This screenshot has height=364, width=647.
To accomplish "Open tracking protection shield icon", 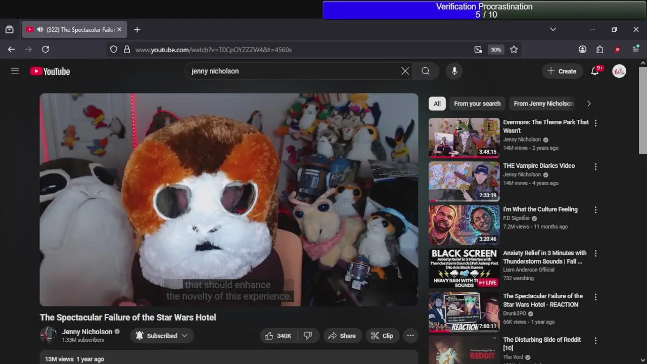I will point(114,50).
